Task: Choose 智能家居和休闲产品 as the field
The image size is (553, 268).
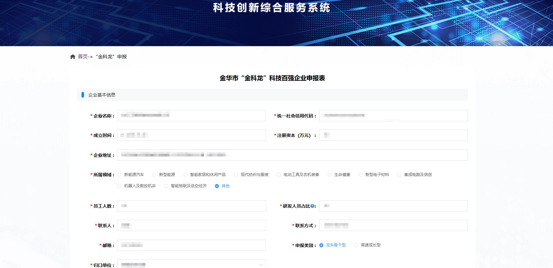Action: [x=186, y=175]
